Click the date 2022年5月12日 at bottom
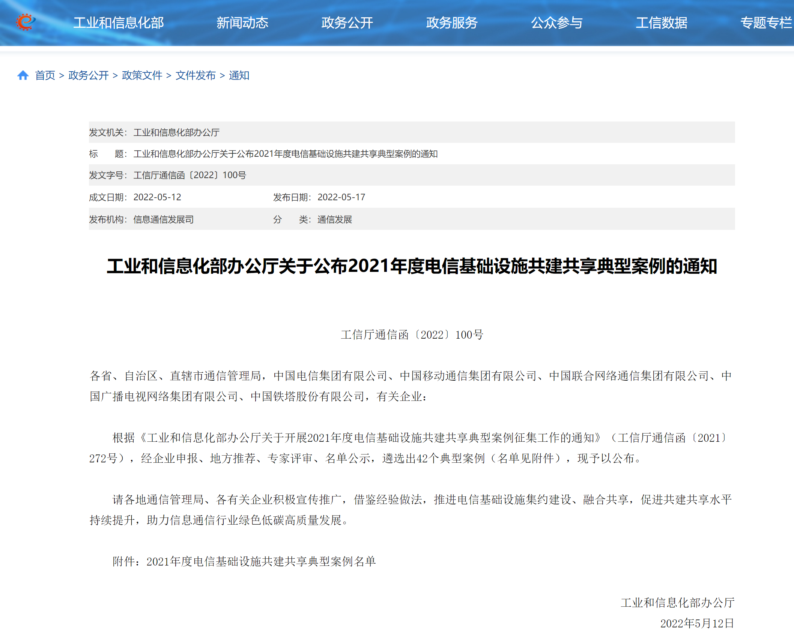794x630 pixels. tap(697, 623)
